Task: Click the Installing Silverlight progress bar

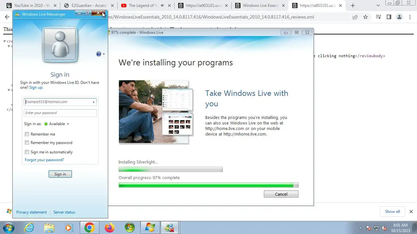Action: [171, 169]
